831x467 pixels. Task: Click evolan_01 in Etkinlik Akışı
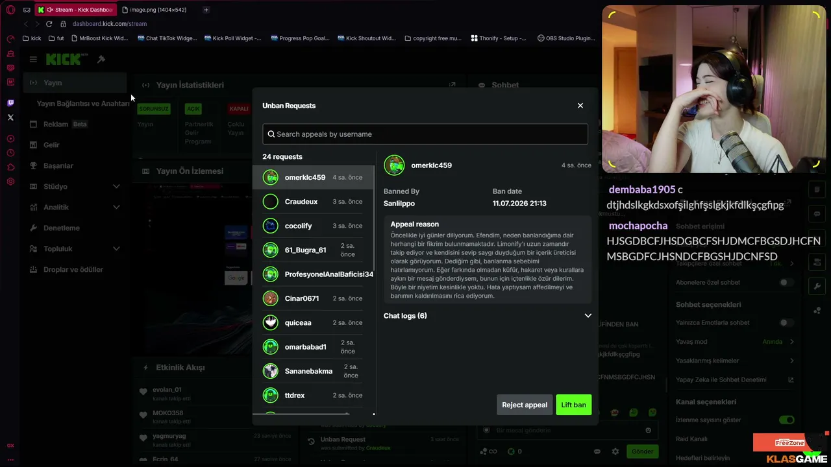point(167,390)
